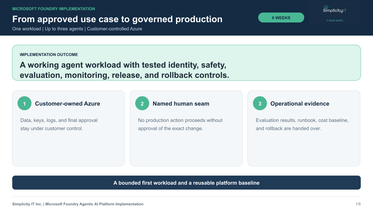Click the number 1 circle badge
Viewport: 373px width, 210px height.
pos(24,103)
